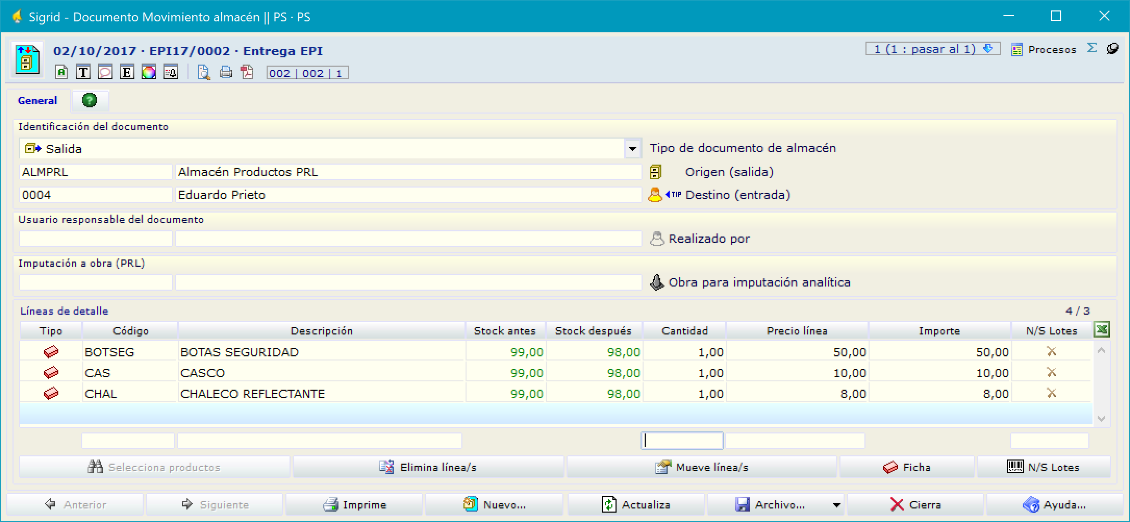Viewport: 1130px width, 522px height.
Task: Open print preview magnifier icon
Action: click(204, 72)
